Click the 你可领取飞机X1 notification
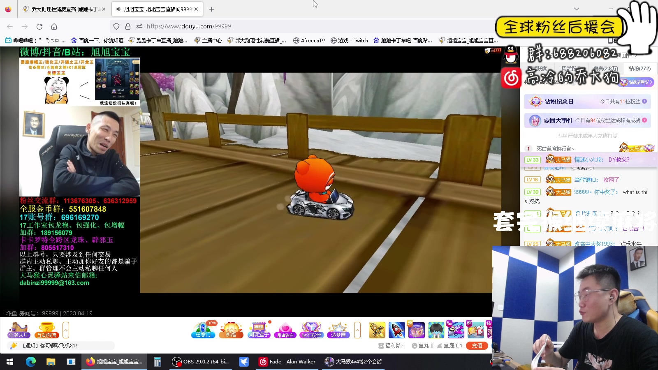The height and width of the screenshot is (370, 658). pyautogui.click(x=50, y=346)
